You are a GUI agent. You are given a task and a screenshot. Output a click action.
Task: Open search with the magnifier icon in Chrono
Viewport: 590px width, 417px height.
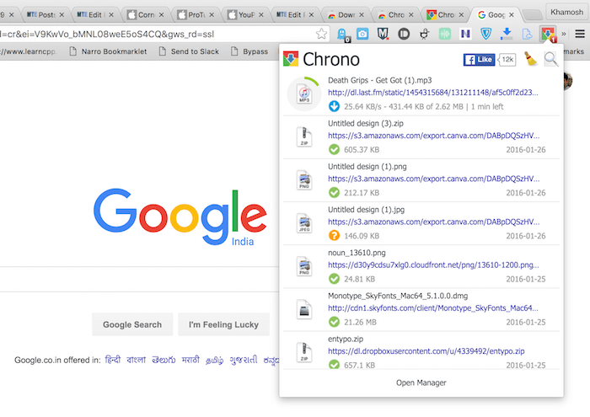(551, 59)
